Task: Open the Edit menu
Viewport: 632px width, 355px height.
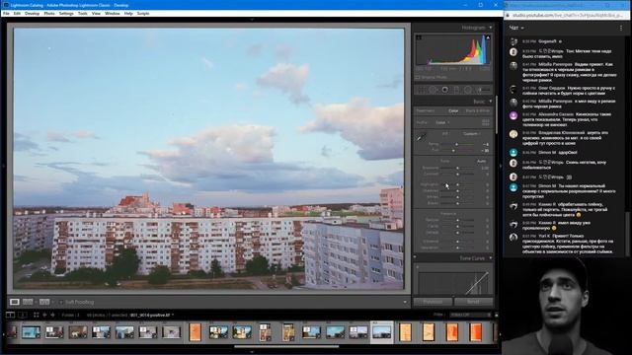Action: pos(17,13)
